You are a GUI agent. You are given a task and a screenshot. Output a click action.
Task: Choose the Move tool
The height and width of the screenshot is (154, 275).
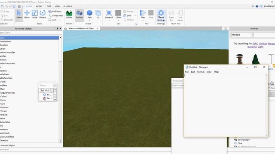27,14
